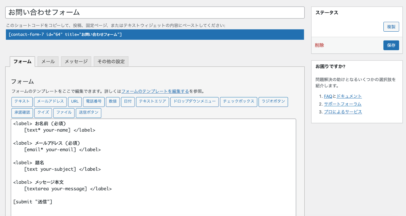This screenshot has width=406, height=216.
Task: Insert a 送信ボタン tag
Action: click(x=89, y=113)
